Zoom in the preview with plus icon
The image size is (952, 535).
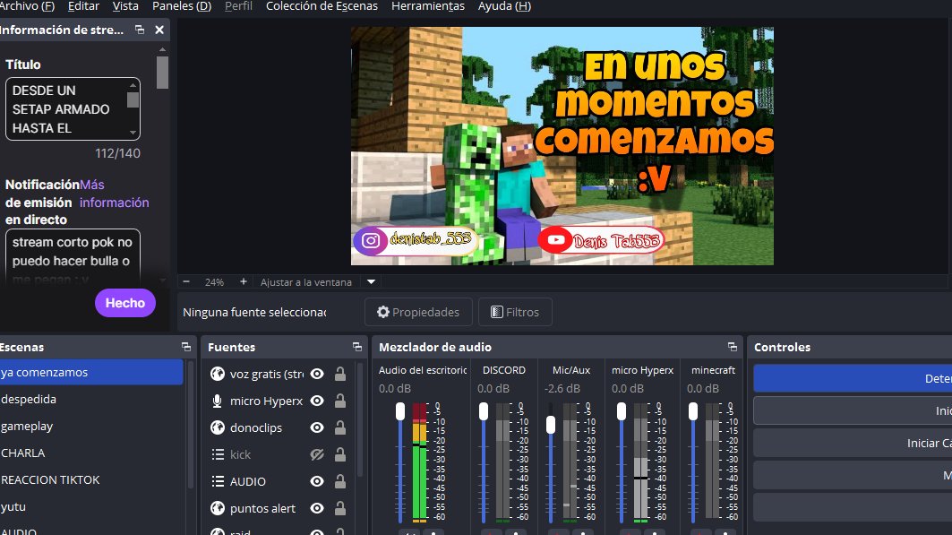[x=243, y=281]
